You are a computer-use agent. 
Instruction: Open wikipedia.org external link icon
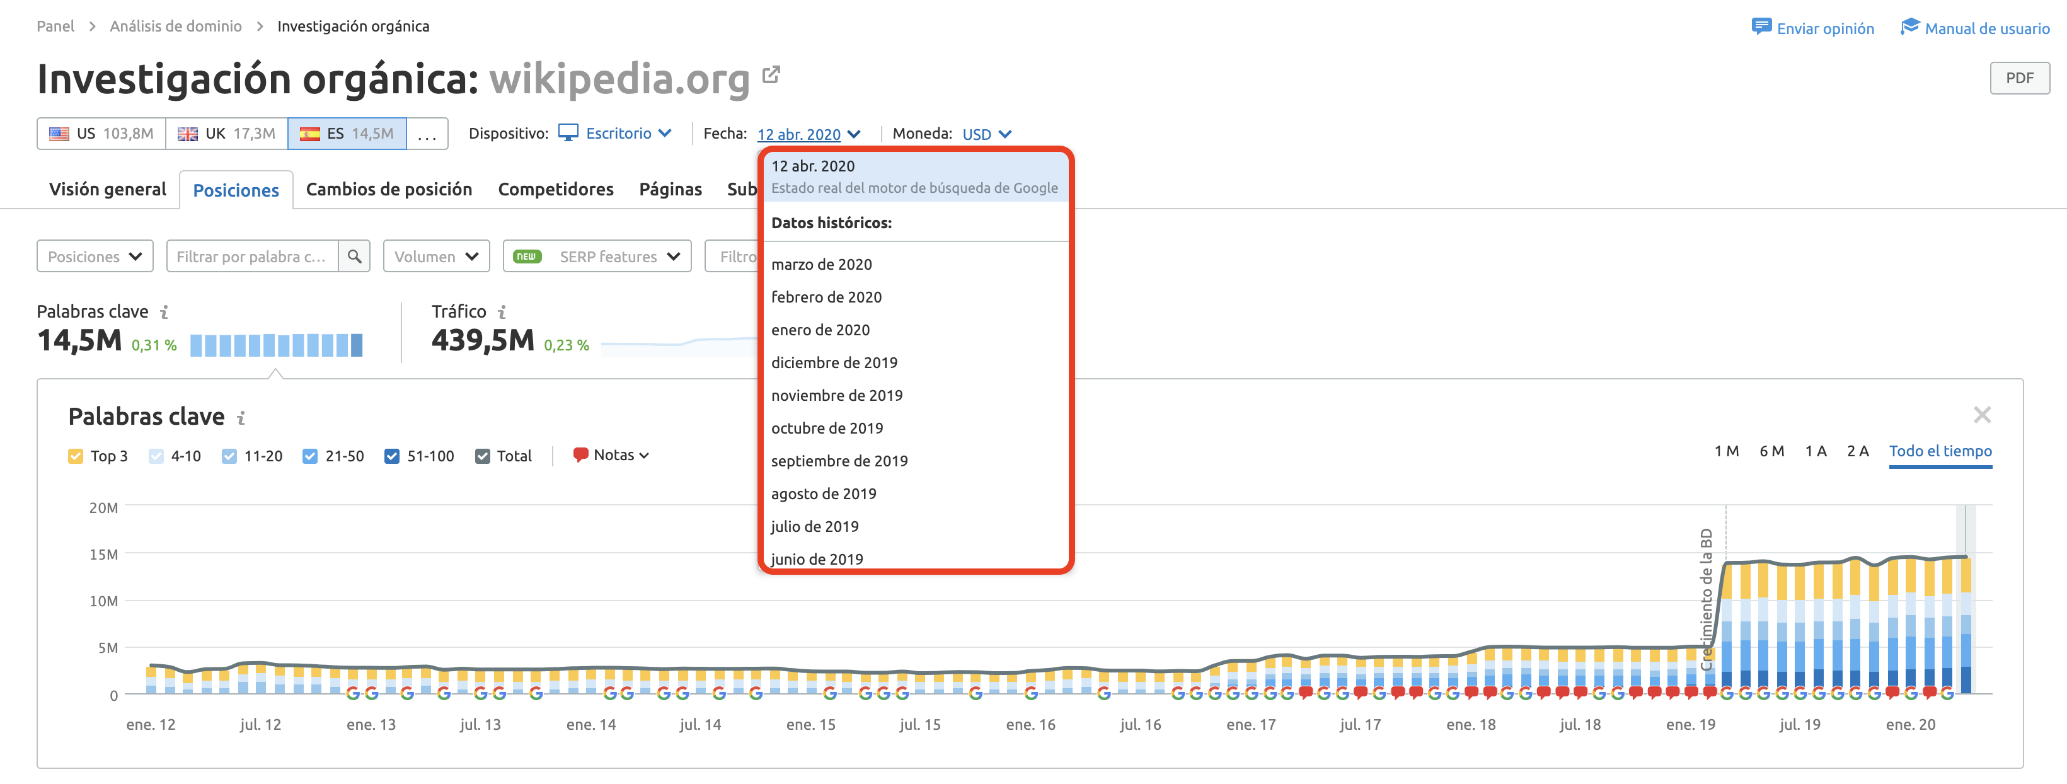pyautogui.click(x=770, y=74)
